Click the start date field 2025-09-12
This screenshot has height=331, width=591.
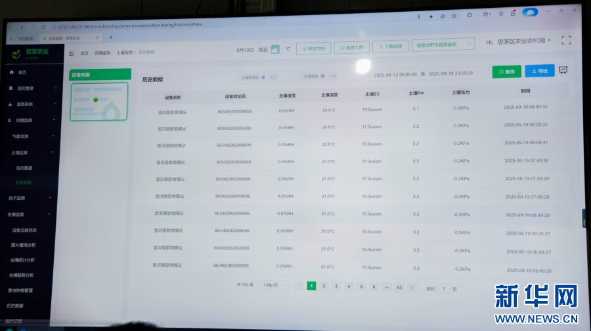tap(395, 74)
